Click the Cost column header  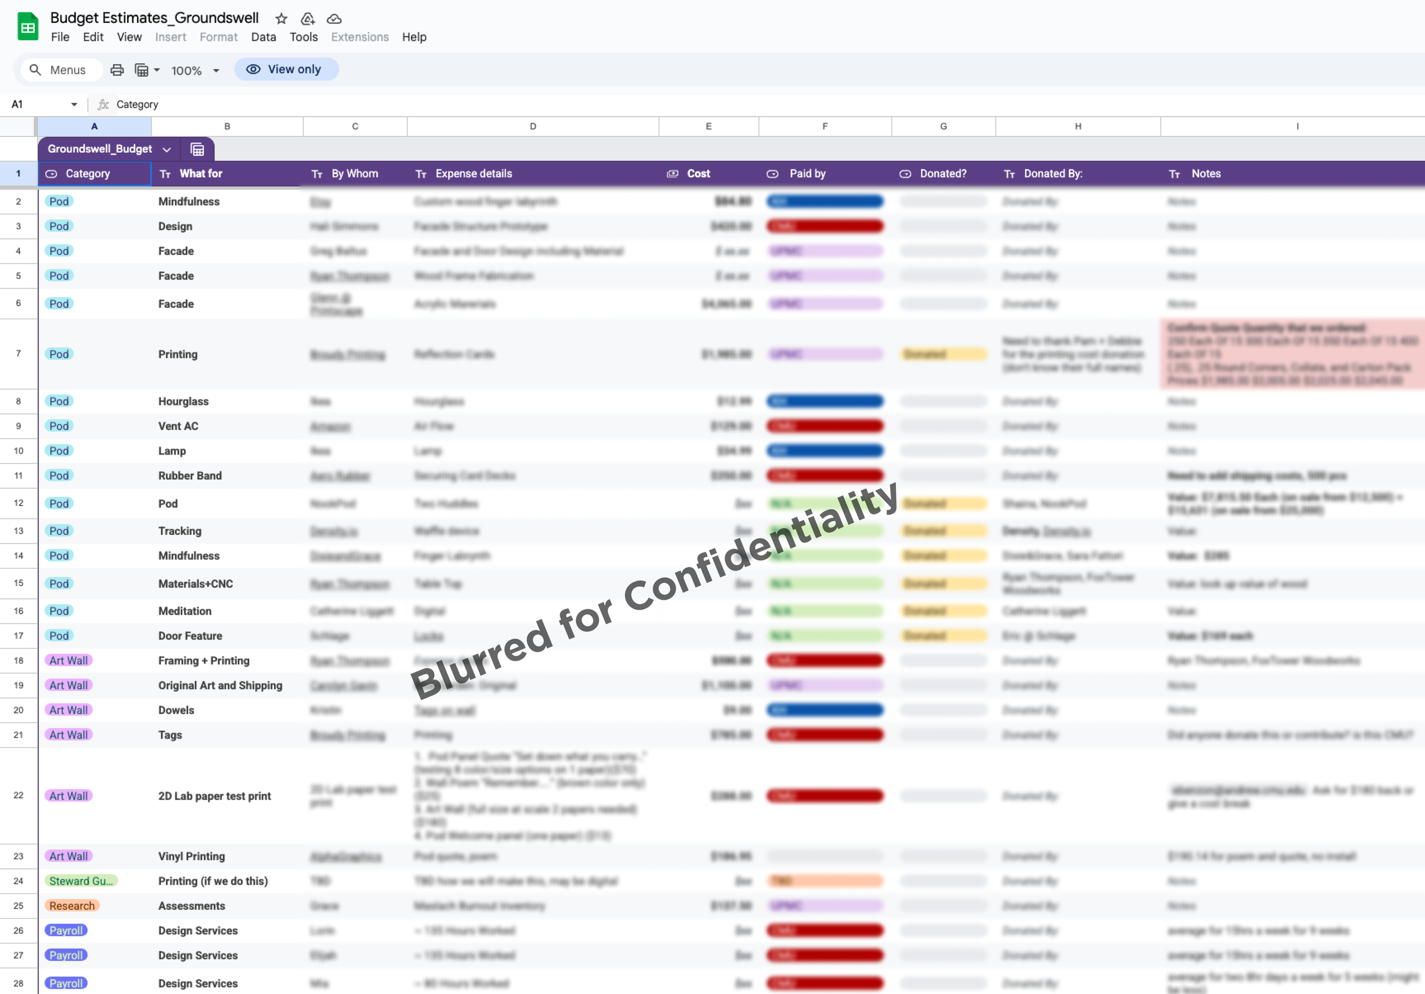698,174
